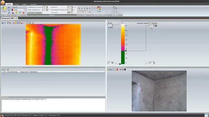The width and height of the screenshot is (209, 117).
Task: Click save icon in measurement table toolbar
Action: pos(2,70)
